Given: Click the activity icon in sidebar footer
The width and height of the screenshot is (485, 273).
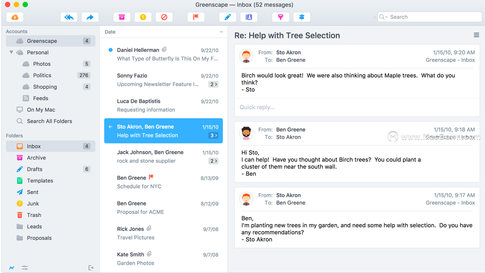Looking at the screenshot, I should [x=11, y=268].
